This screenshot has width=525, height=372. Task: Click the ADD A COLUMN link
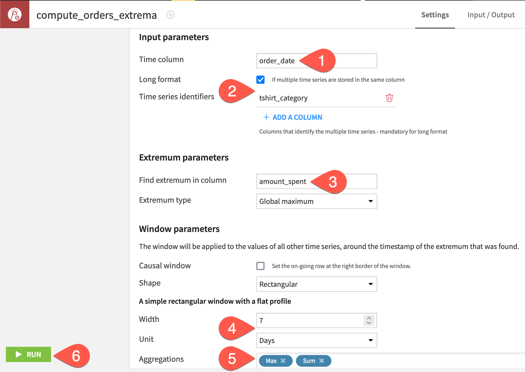click(297, 117)
